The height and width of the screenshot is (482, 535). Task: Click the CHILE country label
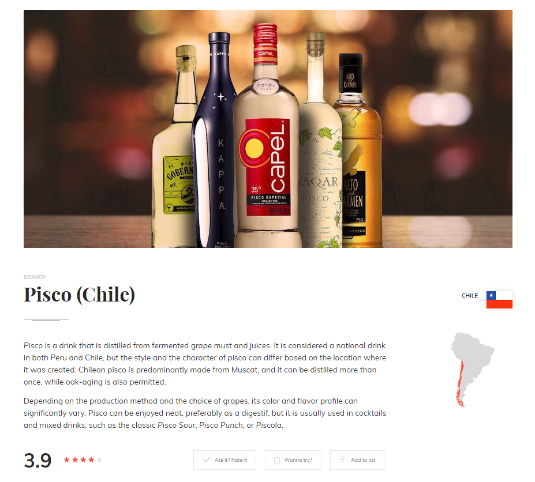pyautogui.click(x=469, y=296)
